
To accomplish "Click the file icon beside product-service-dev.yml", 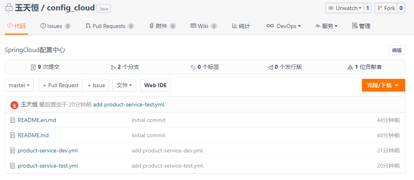I will 12,151.
